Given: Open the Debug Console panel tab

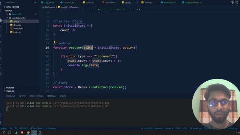Looking at the screenshot, I should tap(36, 96).
